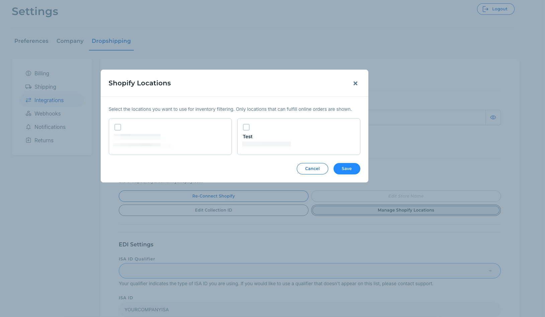Click the Shipping truck icon
545x317 pixels.
(x=28, y=87)
